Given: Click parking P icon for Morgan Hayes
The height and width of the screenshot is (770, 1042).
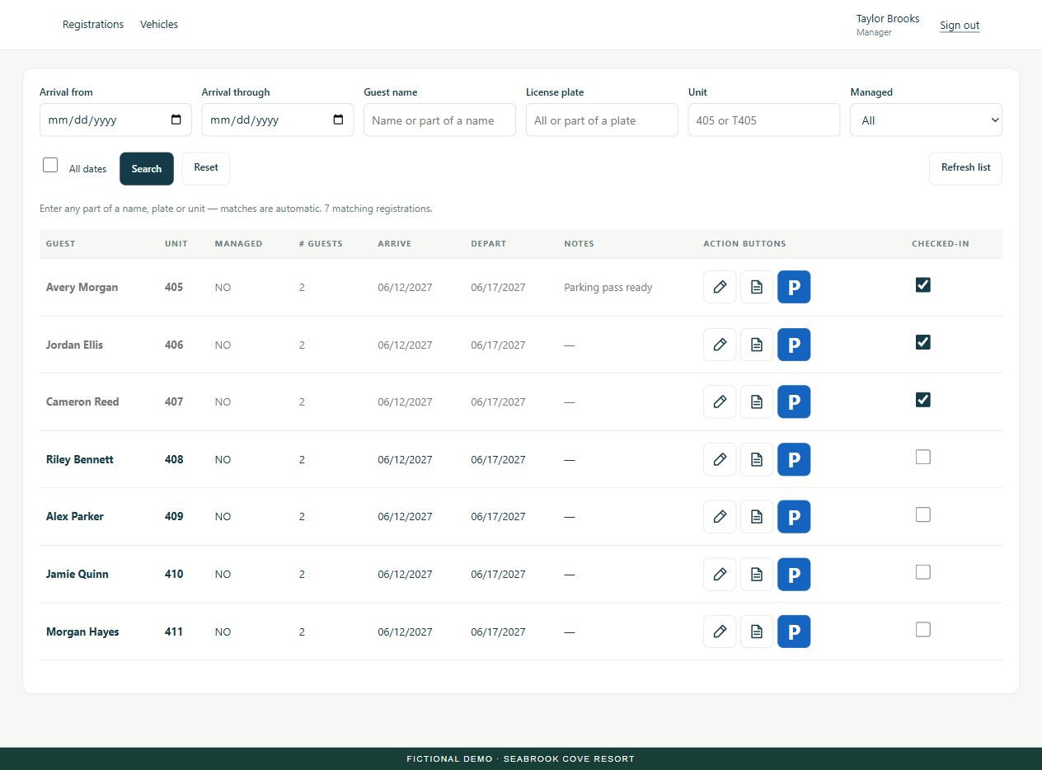Looking at the screenshot, I should [794, 631].
